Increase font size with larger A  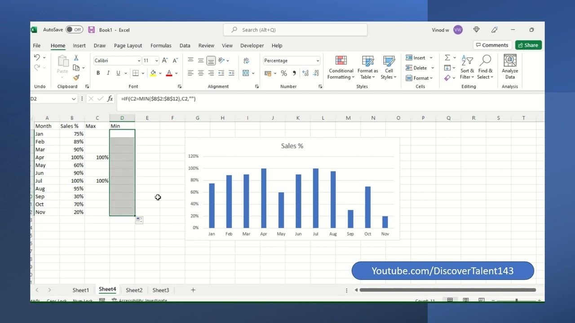(165, 61)
